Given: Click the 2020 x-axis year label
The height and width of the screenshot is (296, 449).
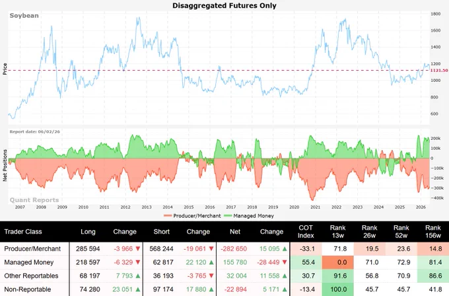Looking at the screenshot, I should pyautogui.click(x=294, y=207).
